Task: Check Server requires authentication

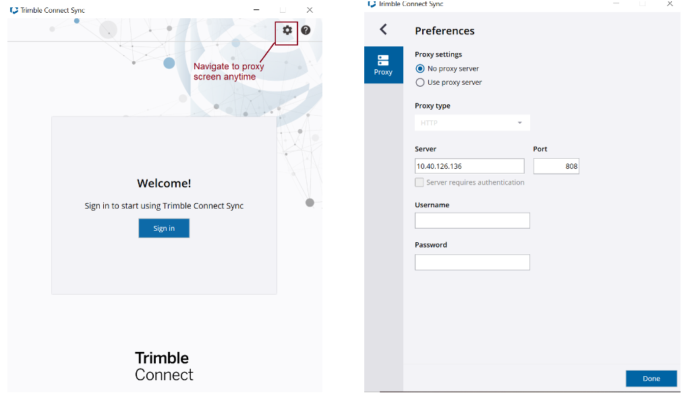Action: click(x=419, y=182)
